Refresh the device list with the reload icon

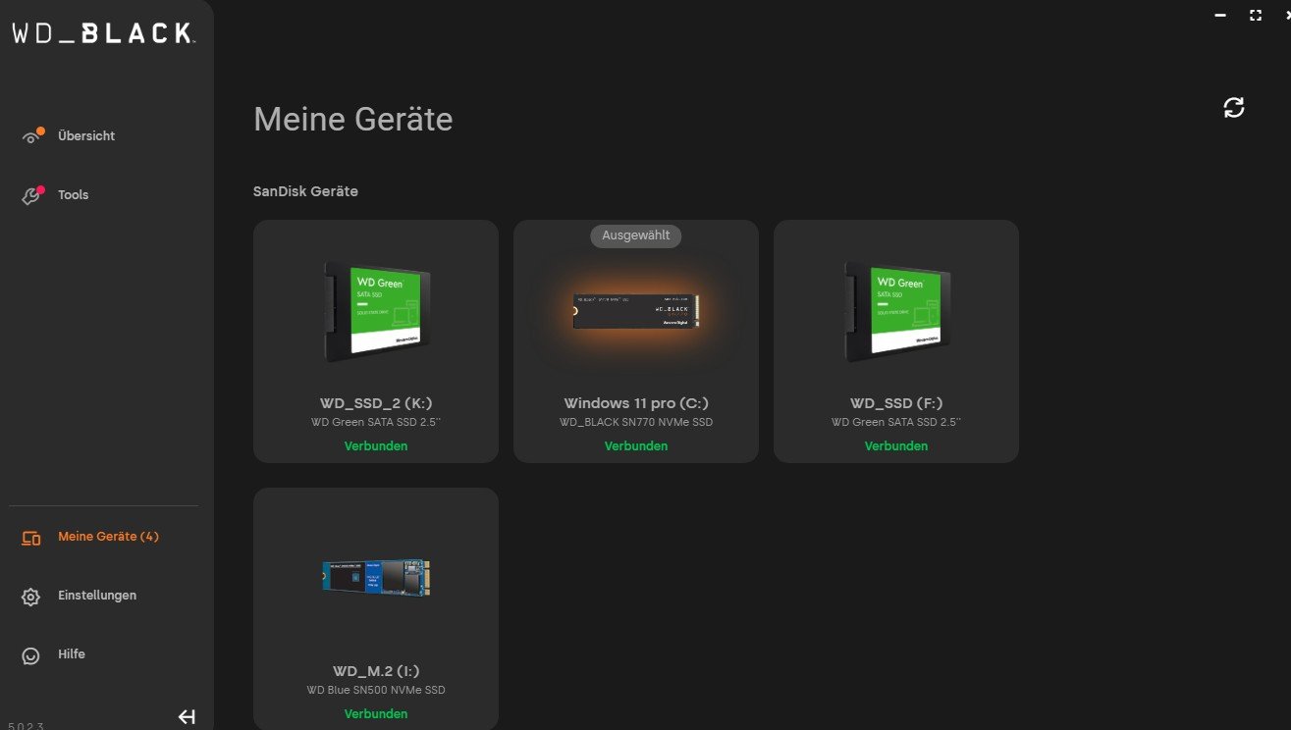[1234, 108]
